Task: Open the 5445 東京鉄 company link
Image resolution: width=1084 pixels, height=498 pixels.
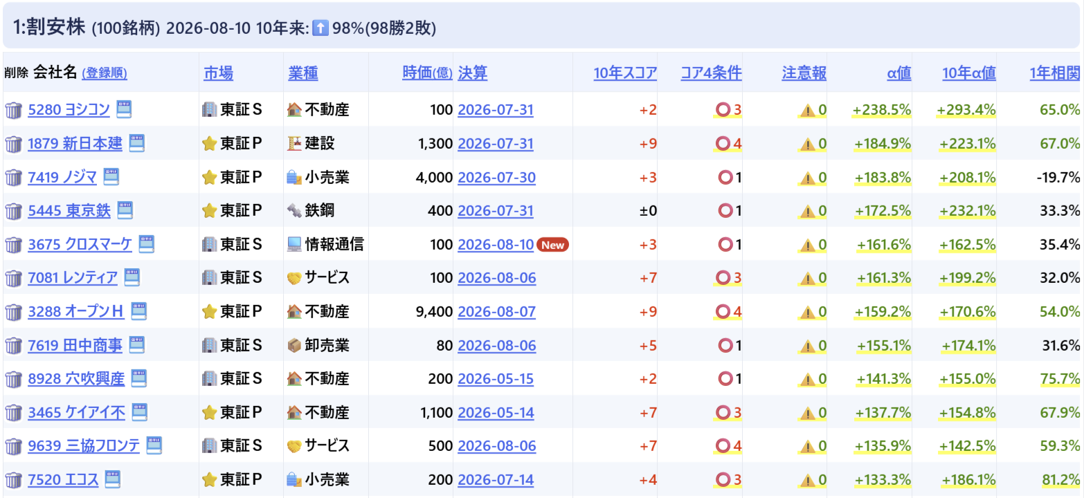Action: tap(69, 211)
